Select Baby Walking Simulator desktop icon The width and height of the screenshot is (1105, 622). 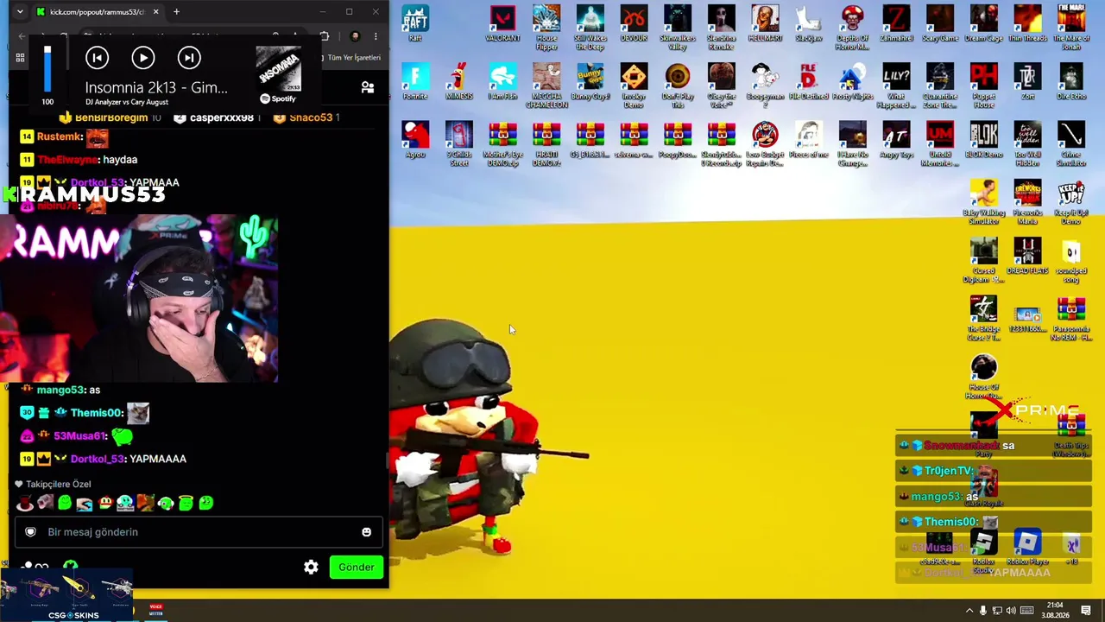[983, 202]
